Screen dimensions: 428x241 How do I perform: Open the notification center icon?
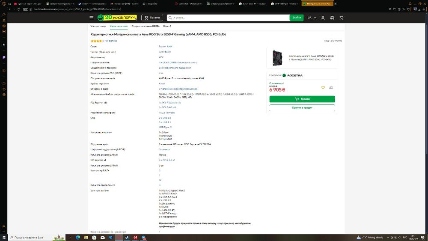(x=423, y=238)
